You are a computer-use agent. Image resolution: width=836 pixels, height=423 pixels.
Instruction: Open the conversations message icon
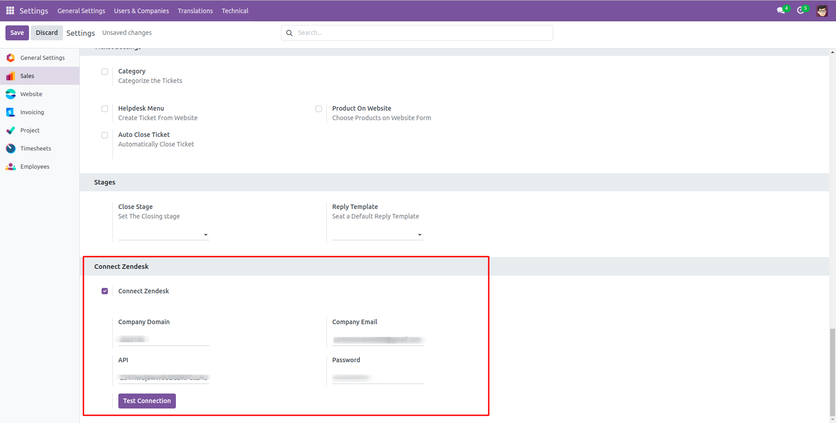pos(781,10)
